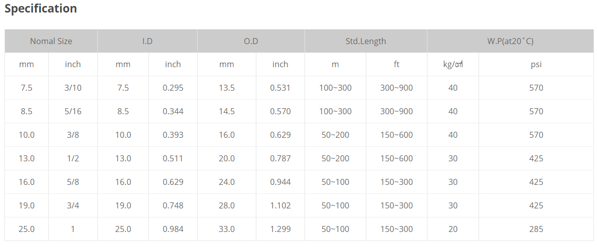Click the 285 psi pressure cell

tap(536, 229)
